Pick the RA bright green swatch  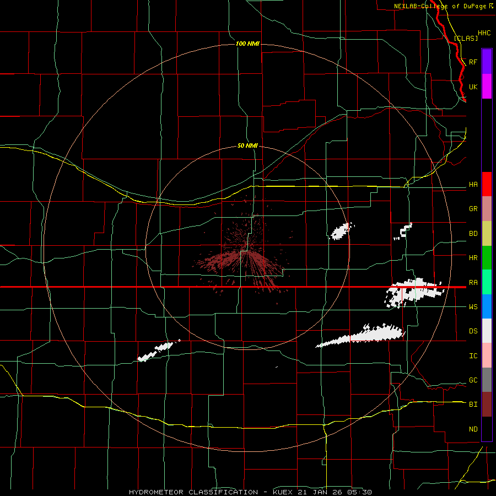pos(487,282)
